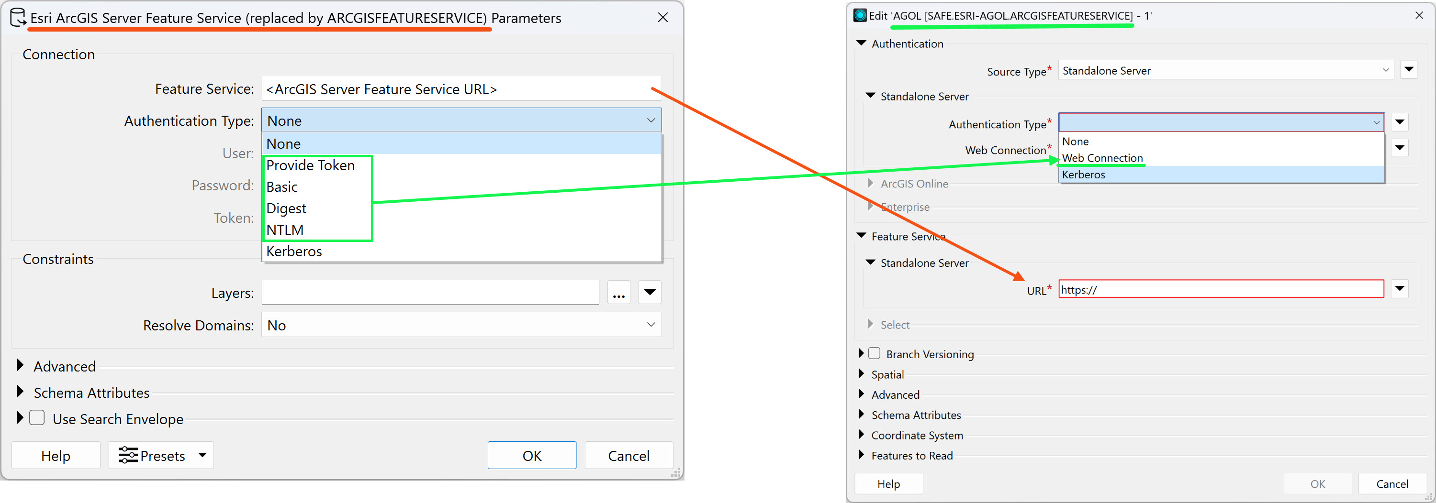
Task: Open the Layers parameter arrow menu
Action: [x=650, y=293]
